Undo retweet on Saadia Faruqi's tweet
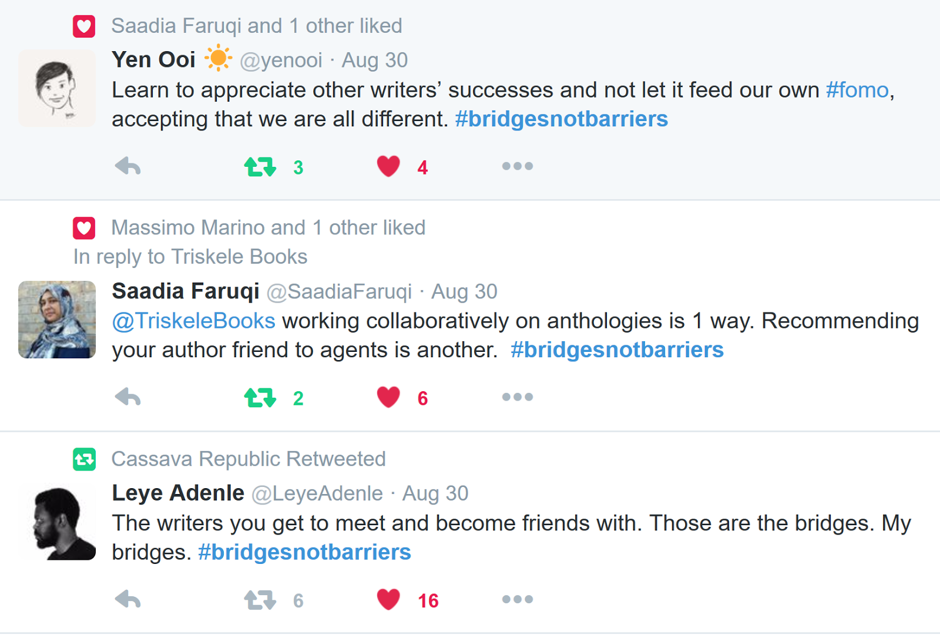The image size is (940, 635). coord(260,398)
